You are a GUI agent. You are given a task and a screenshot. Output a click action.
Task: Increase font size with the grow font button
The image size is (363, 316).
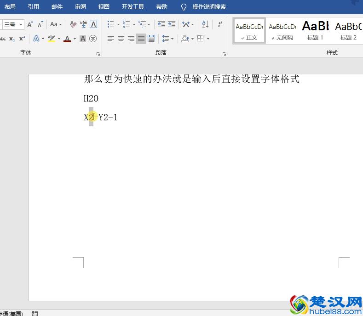[x=30, y=24]
